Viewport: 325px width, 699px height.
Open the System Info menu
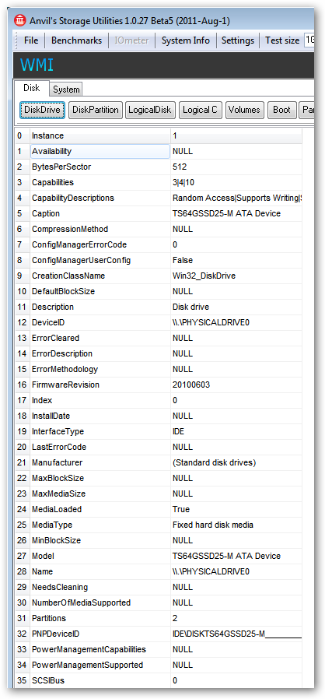pos(186,40)
